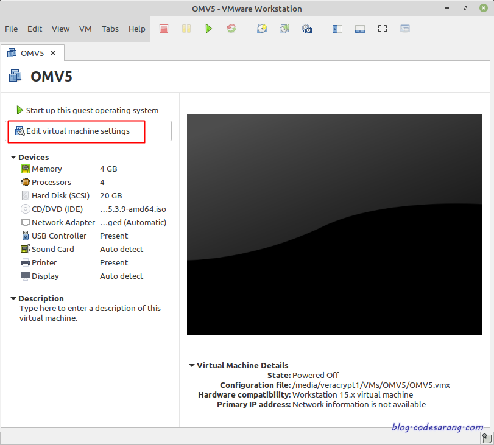Click the OMV5 title VM icon
Image resolution: width=494 pixels, height=445 pixels.
(15, 76)
